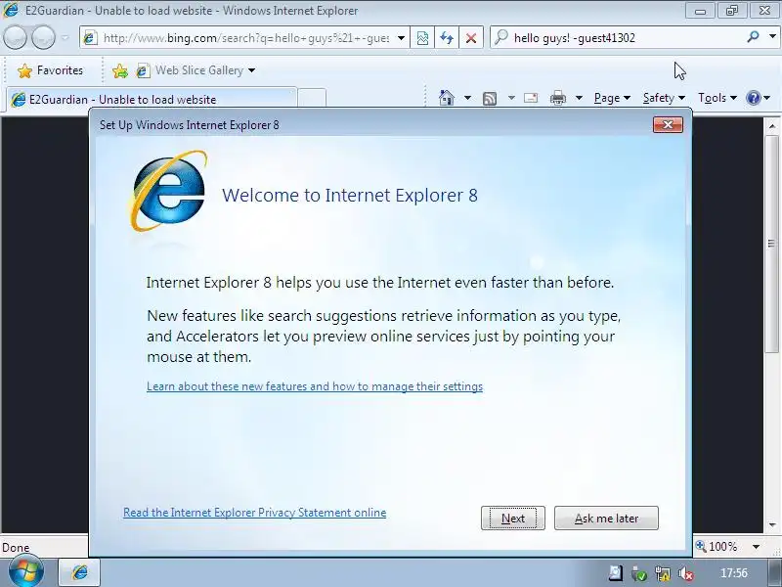
Task: Click the page scrollbar up arrow
Action: tap(772, 126)
